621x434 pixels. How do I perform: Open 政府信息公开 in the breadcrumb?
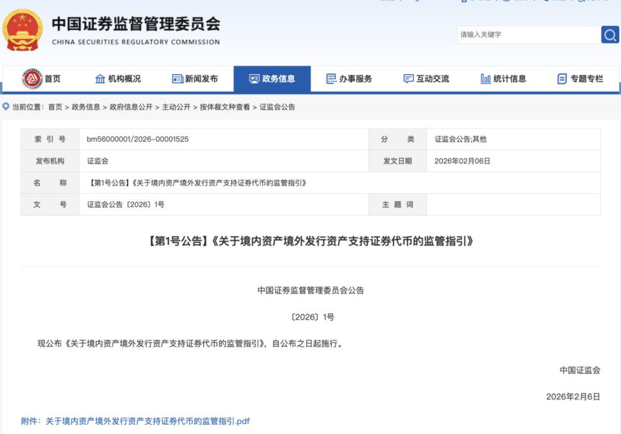pos(131,107)
